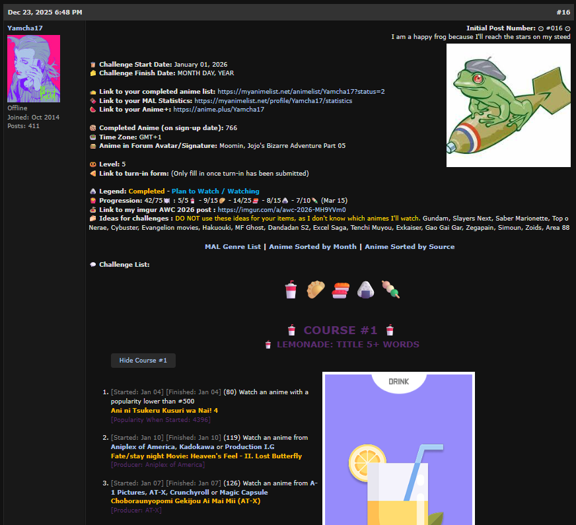The width and height of the screenshot is (576, 525).
Task: Click the dango skewer icon in course row
Action: (390, 290)
